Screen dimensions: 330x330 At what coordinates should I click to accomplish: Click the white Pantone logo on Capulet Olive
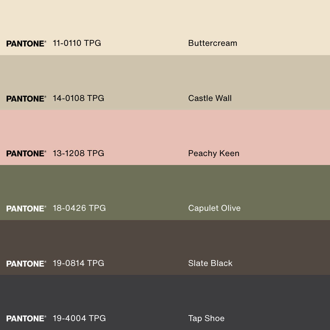point(26,209)
